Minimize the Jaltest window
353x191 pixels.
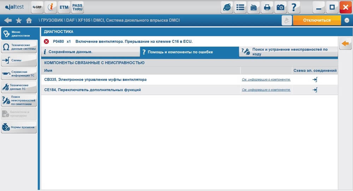318,7
